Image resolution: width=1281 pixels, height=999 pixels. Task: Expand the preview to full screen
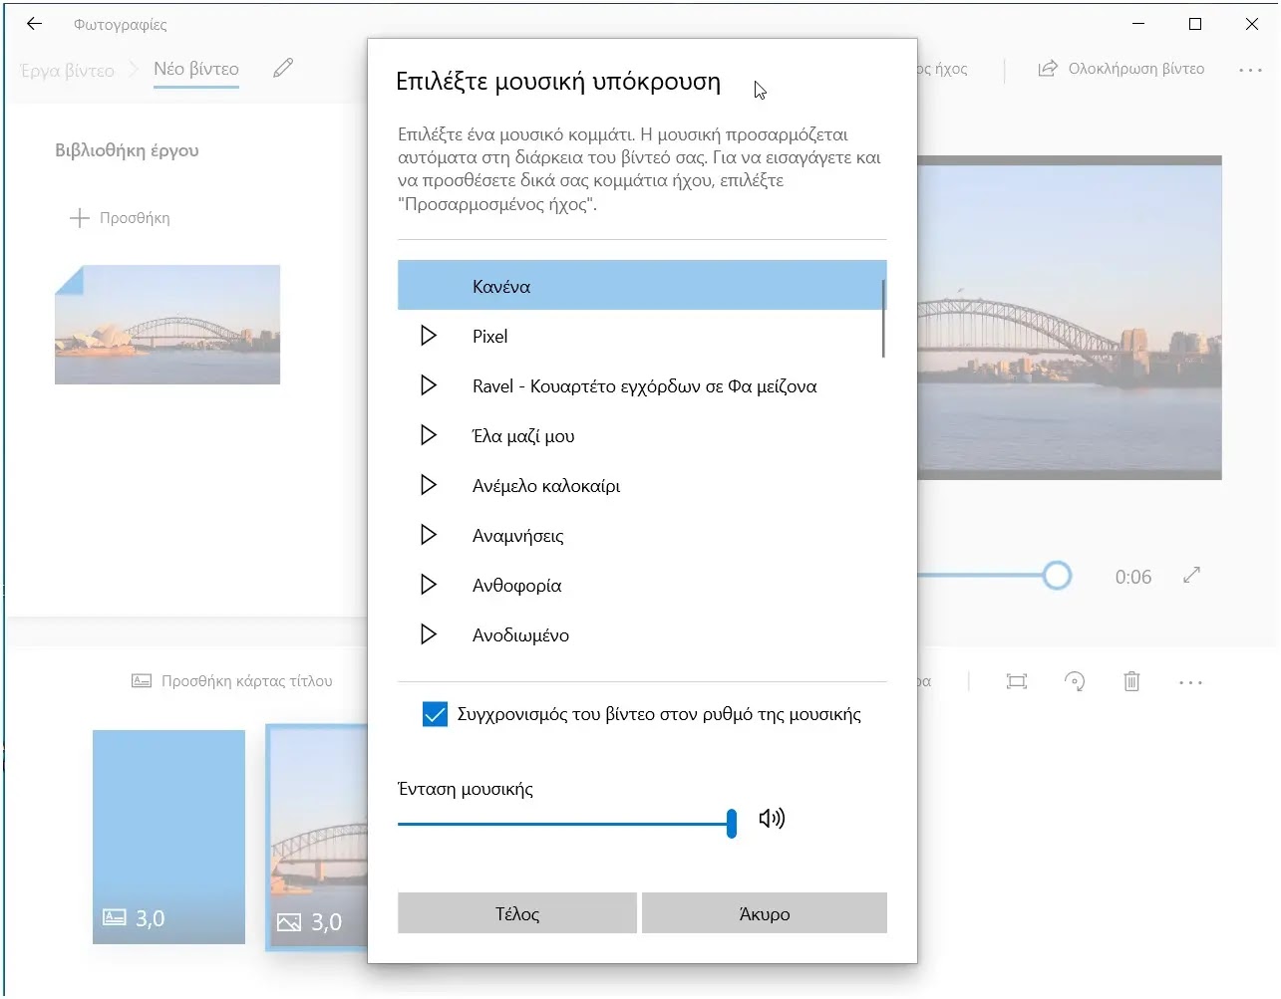[1191, 576]
